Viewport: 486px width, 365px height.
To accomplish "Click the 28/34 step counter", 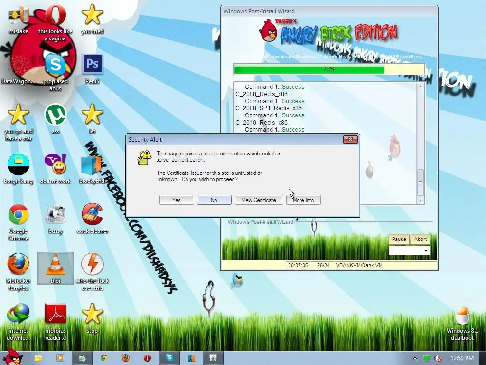I will pyautogui.click(x=323, y=265).
